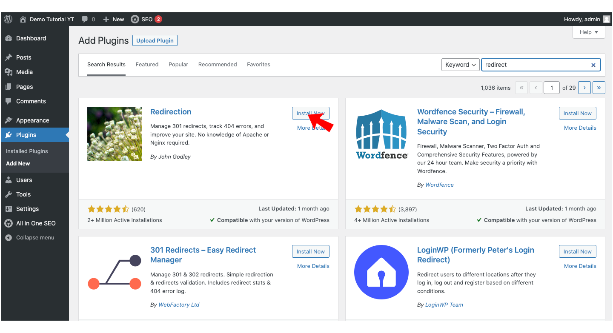Open the WordPress logo menu

click(x=8, y=19)
